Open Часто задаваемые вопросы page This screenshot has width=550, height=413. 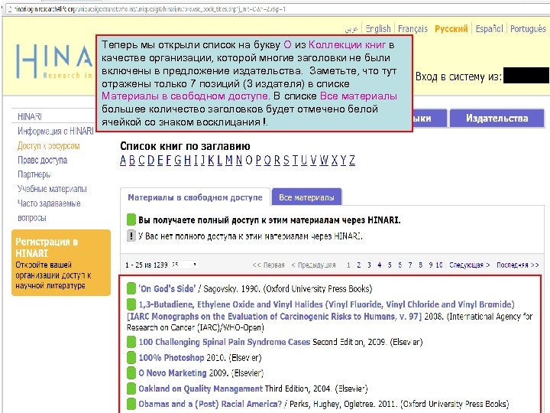click(49, 210)
